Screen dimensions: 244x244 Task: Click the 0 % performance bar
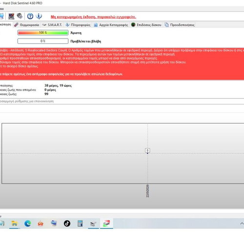43,41
